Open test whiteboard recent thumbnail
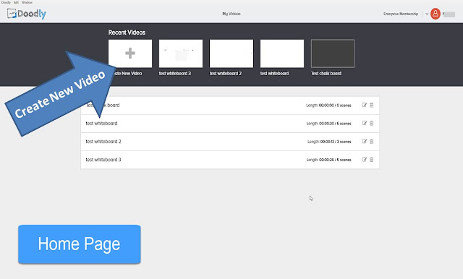This screenshot has height=279, width=463. click(x=282, y=53)
